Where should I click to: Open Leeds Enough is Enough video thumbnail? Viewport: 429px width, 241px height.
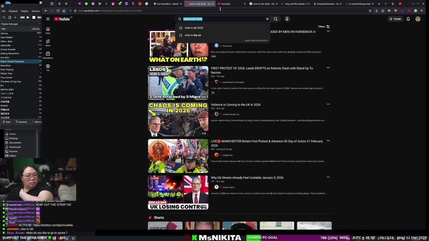(178, 83)
